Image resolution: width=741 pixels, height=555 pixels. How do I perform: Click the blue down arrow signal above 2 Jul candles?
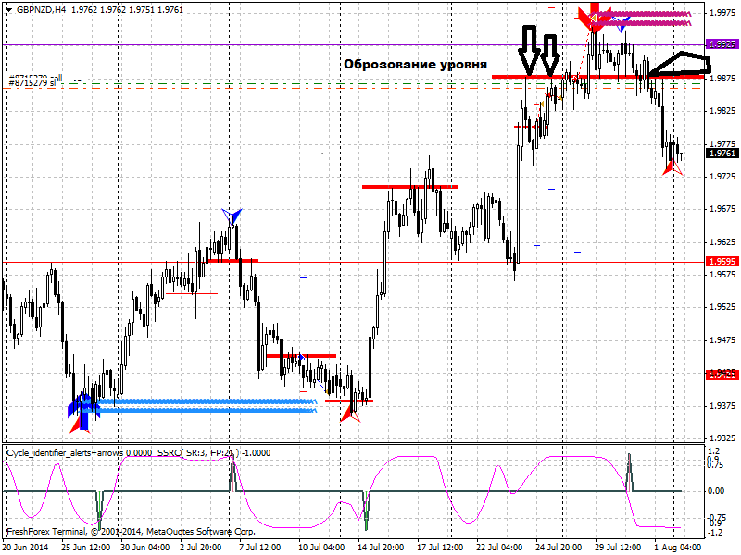click(232, 216)
